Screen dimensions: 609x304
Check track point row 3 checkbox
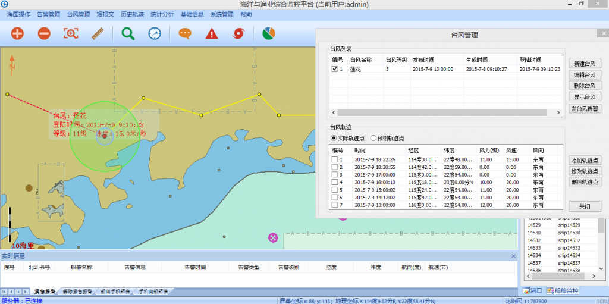tap(334, 175)
